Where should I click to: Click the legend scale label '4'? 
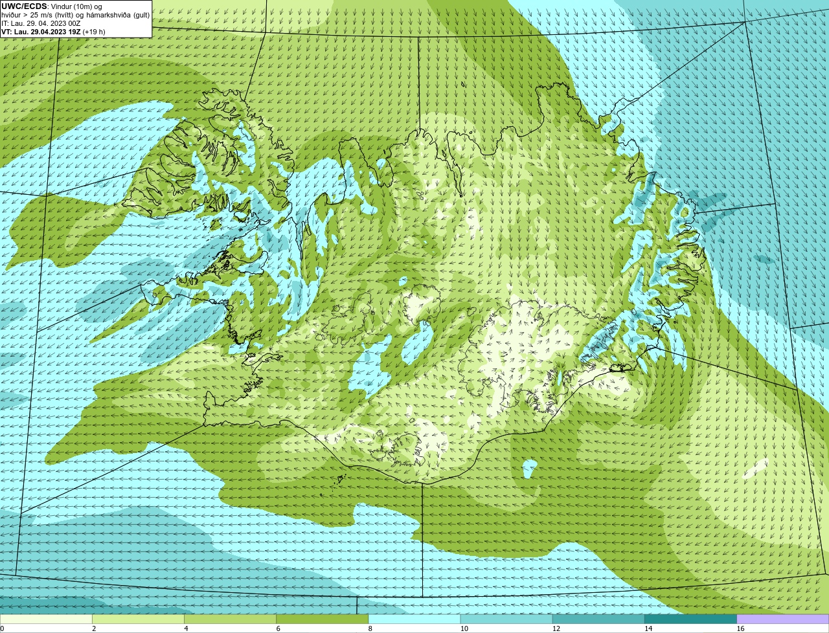coord(186,628)
